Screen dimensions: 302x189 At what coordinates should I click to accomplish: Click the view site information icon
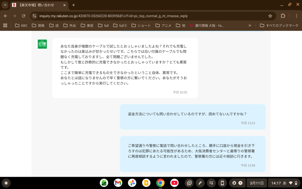pos(34,16)
